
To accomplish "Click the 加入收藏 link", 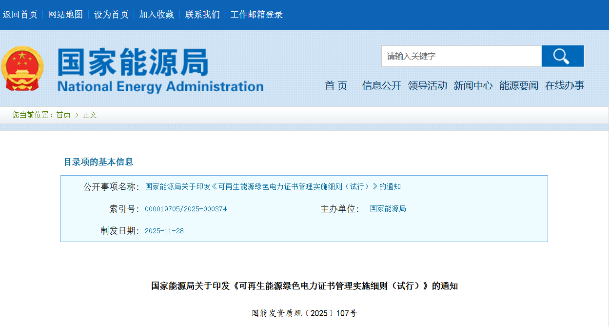I will [157, 15].
